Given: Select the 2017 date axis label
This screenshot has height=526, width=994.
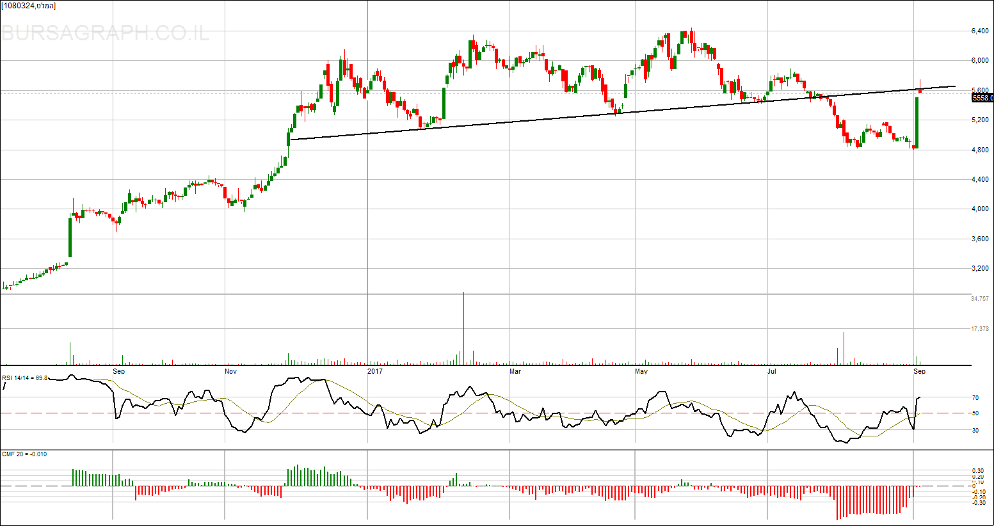Looking at the screenshot, I should tap(375, 371).
